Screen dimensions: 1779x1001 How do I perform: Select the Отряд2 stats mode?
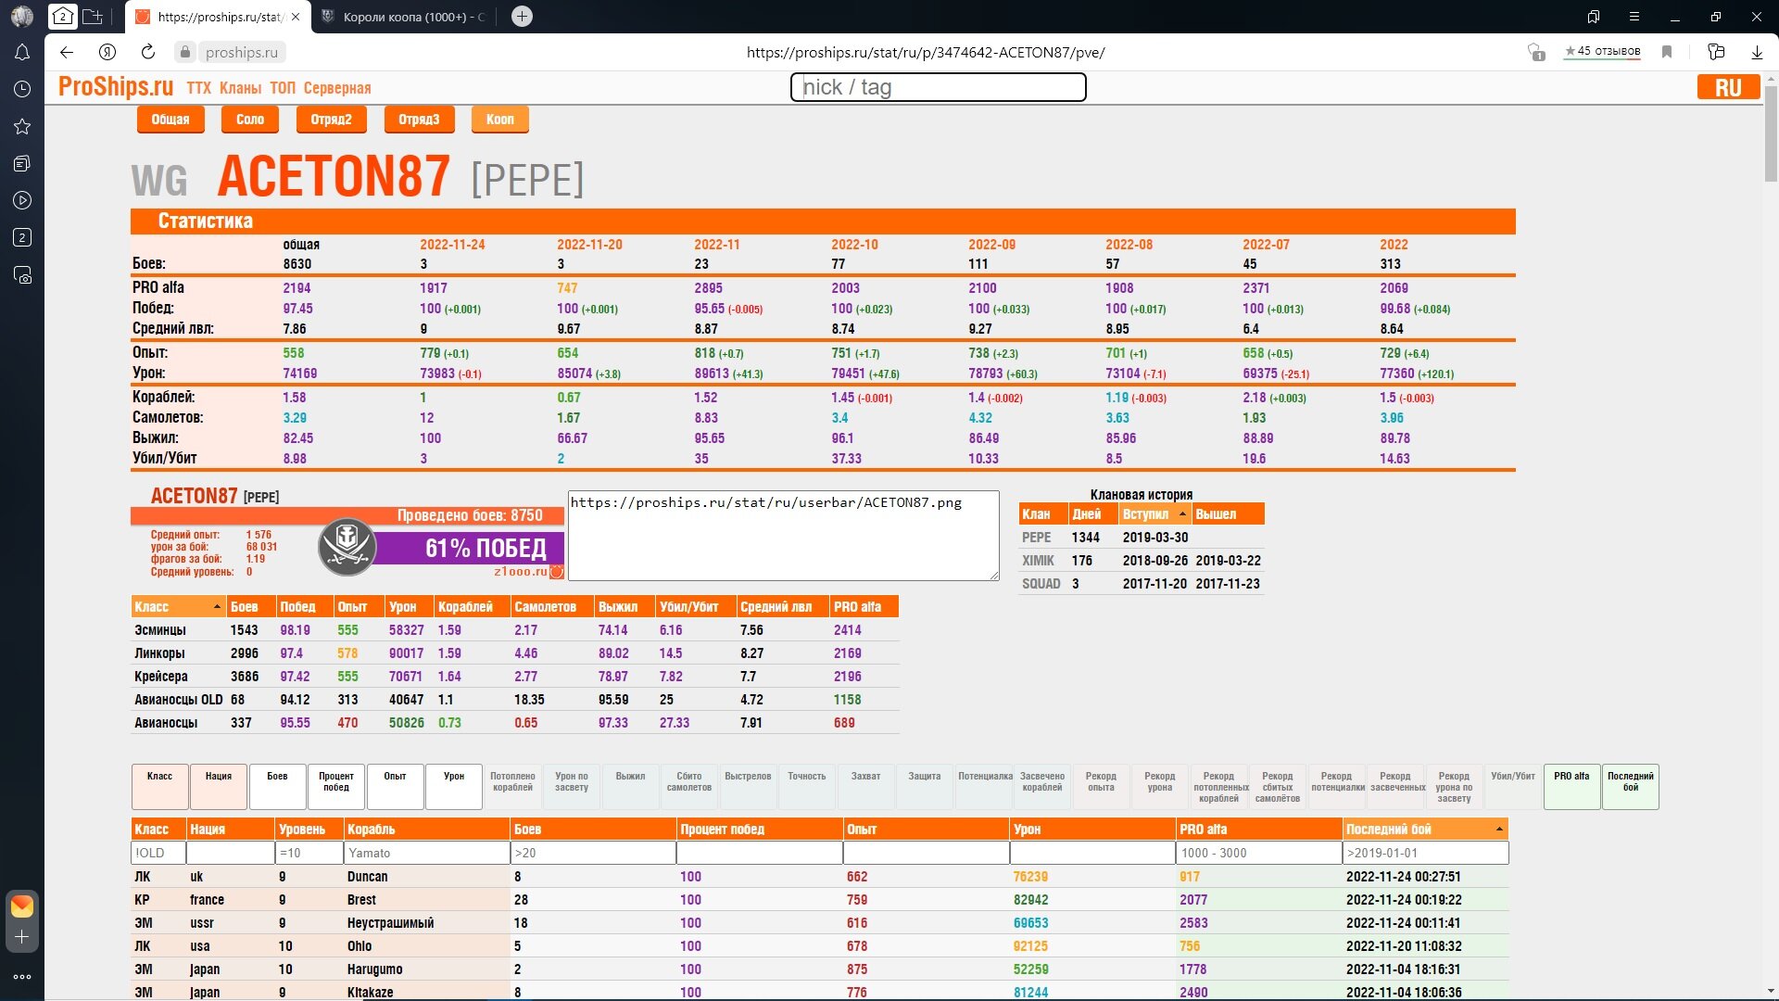pyautogui.click(x=331, y=120)
